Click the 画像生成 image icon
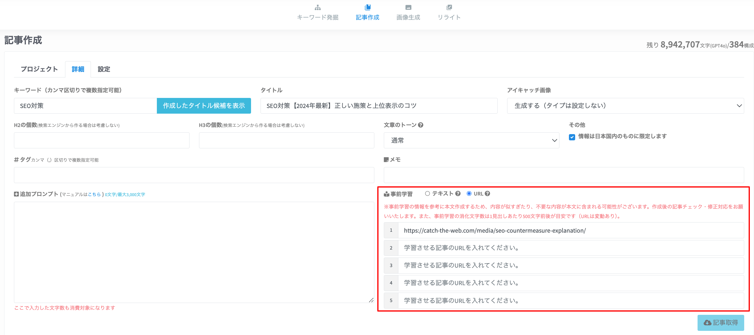Viewport: 754px width, 335px height. point(408,7)
